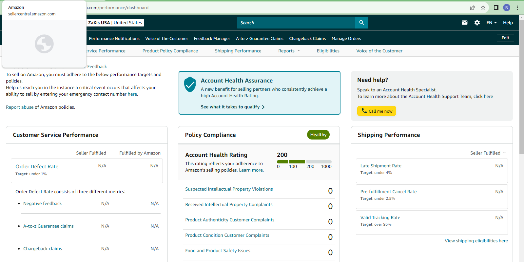Click the browser address bar URL
This screenshot has width=524, height=262.
118,8
